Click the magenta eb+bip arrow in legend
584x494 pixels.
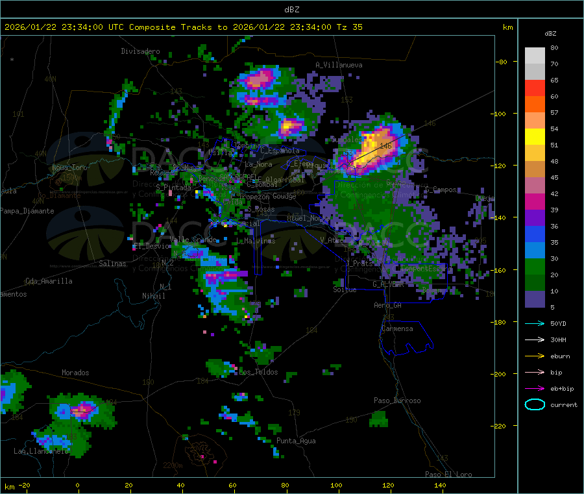coord(535,388)
